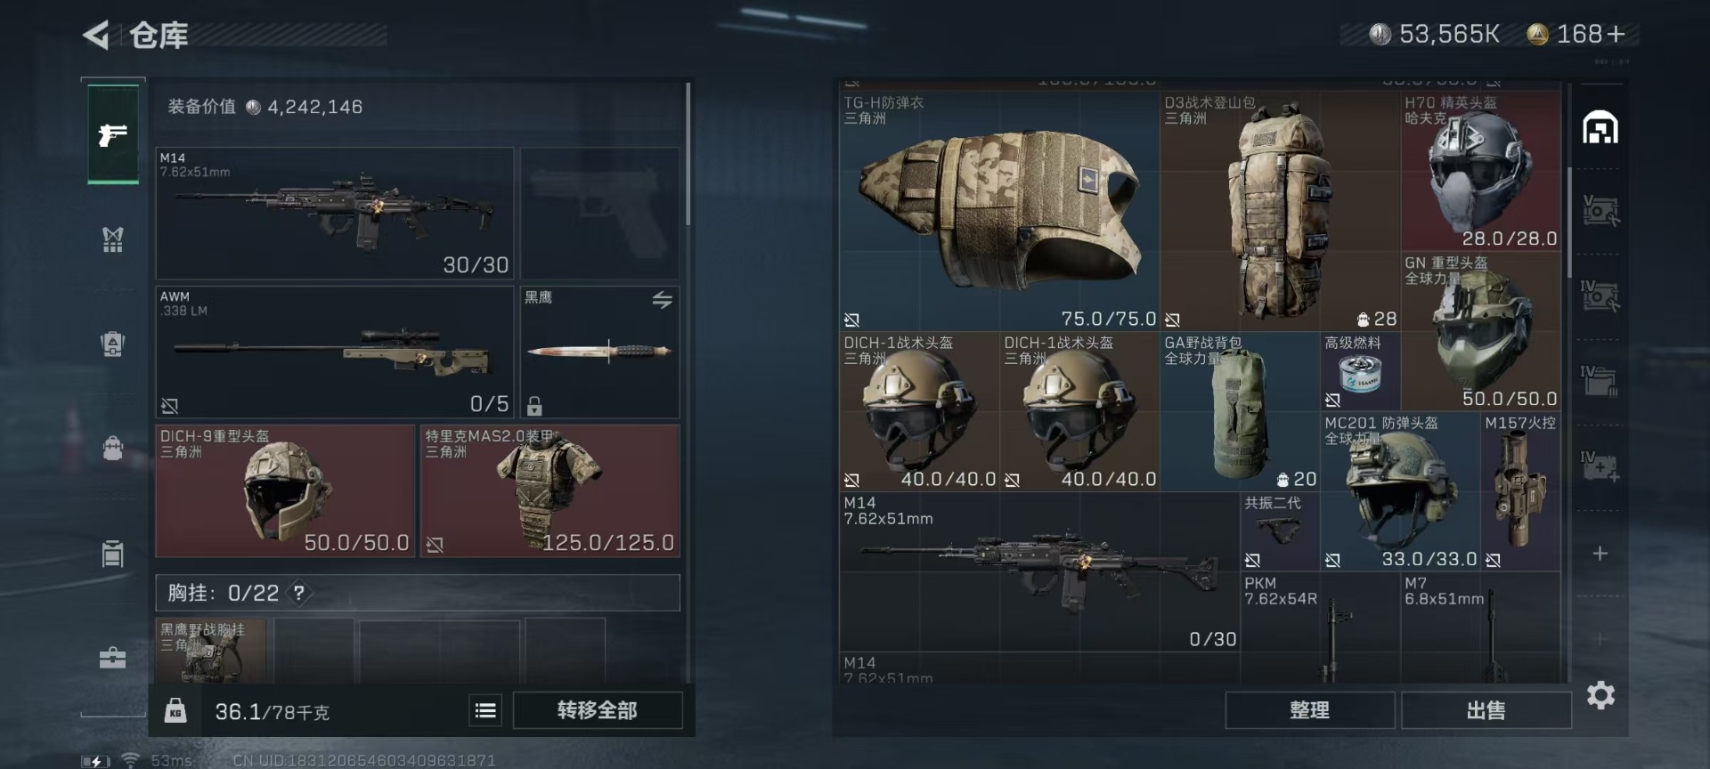Add currency via plus next to 168
This screenshot has height=769, width=1710.
[x=1616, y=35]
